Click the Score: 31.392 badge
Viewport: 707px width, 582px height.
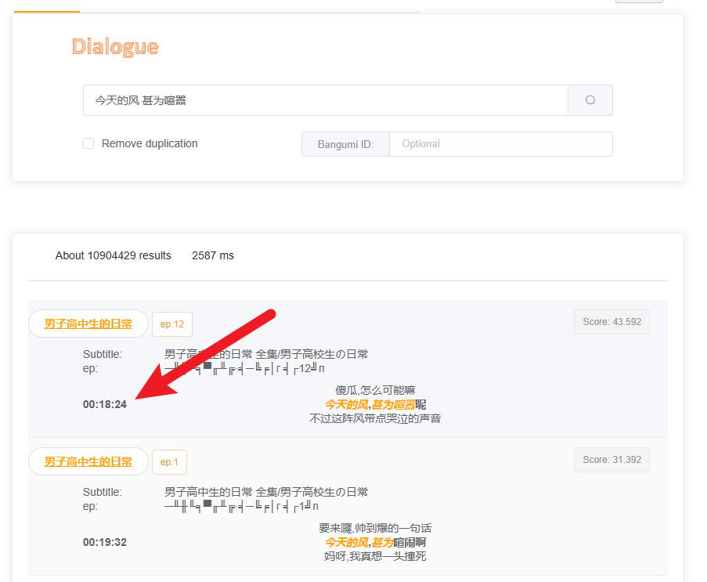(611, 460)
